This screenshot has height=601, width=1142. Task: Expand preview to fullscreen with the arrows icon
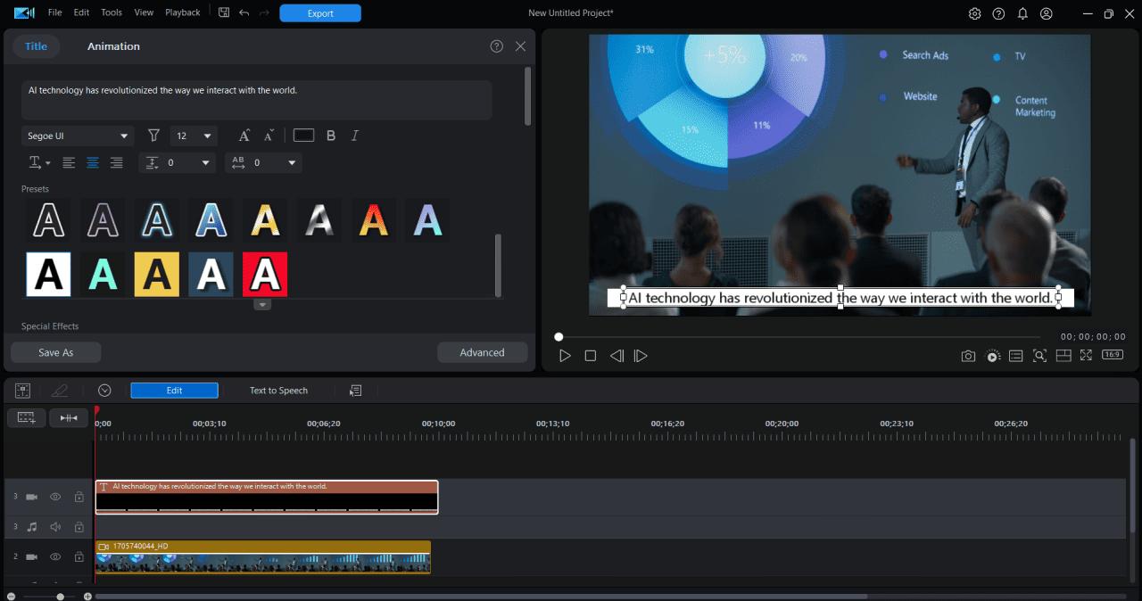click(x=1087, y=355)
